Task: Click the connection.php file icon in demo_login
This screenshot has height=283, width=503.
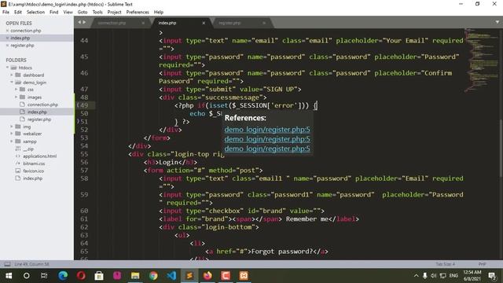Action: [x=22, y=105]
